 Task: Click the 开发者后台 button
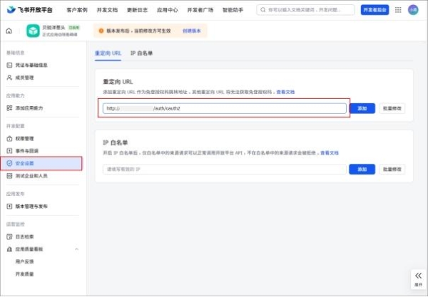point(374,10)
